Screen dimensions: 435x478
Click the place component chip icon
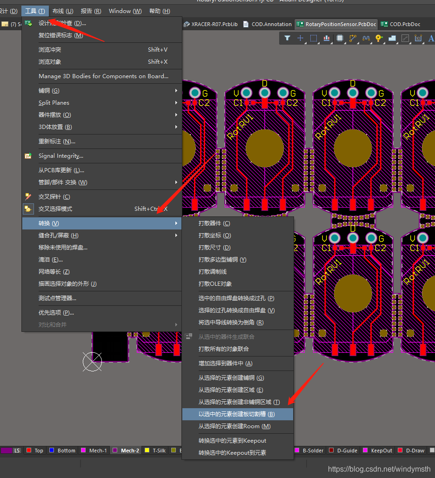[340, 38]
